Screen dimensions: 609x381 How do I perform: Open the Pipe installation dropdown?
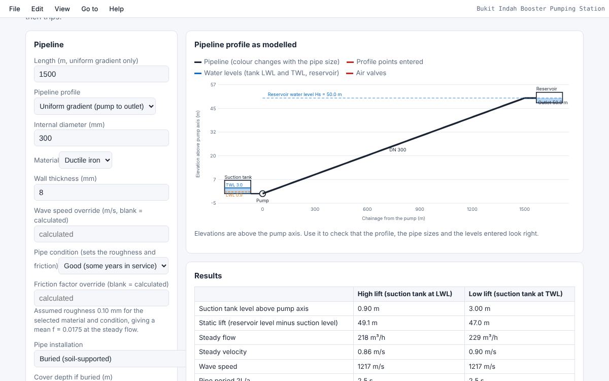(110, 359)
